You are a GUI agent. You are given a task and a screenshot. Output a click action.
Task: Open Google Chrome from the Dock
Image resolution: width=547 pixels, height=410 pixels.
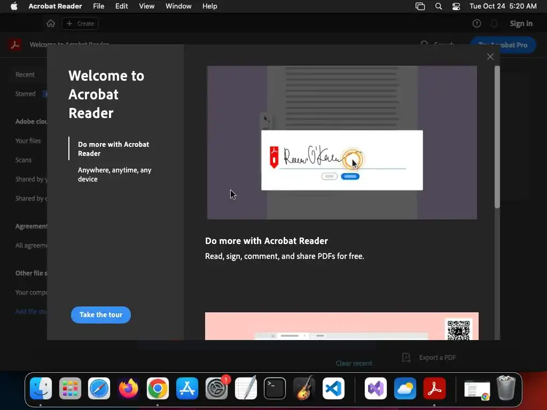click(x=158, y=389)
